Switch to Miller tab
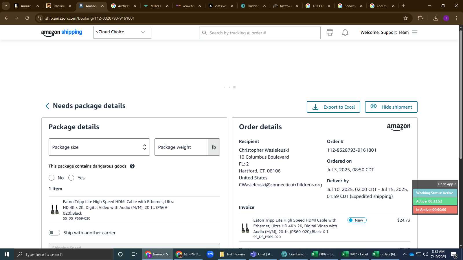 [156, 6]
